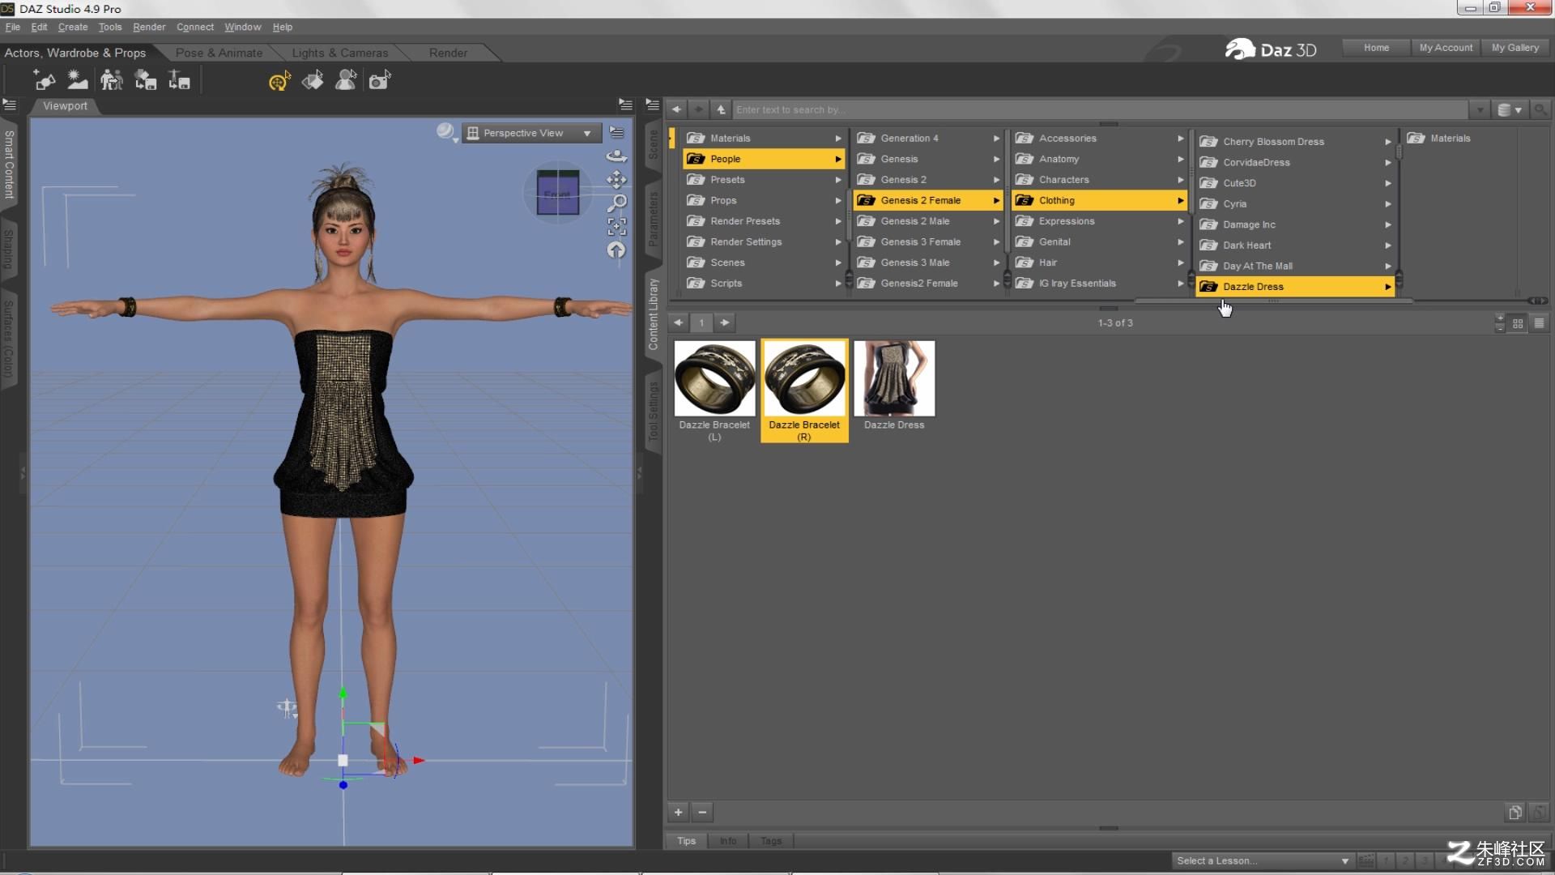
Task: Open the Smart Content side tab
Action: (x=9, y=164)
